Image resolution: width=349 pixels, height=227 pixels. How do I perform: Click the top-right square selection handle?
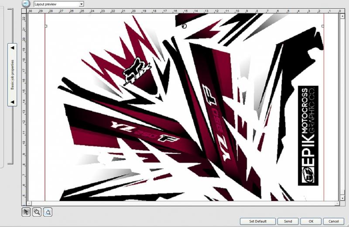pos(323,26)
